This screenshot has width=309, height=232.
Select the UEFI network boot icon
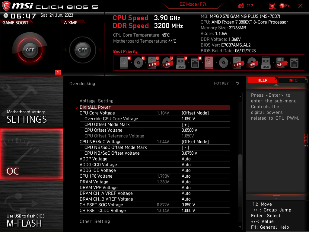click(x=196, y=63)
